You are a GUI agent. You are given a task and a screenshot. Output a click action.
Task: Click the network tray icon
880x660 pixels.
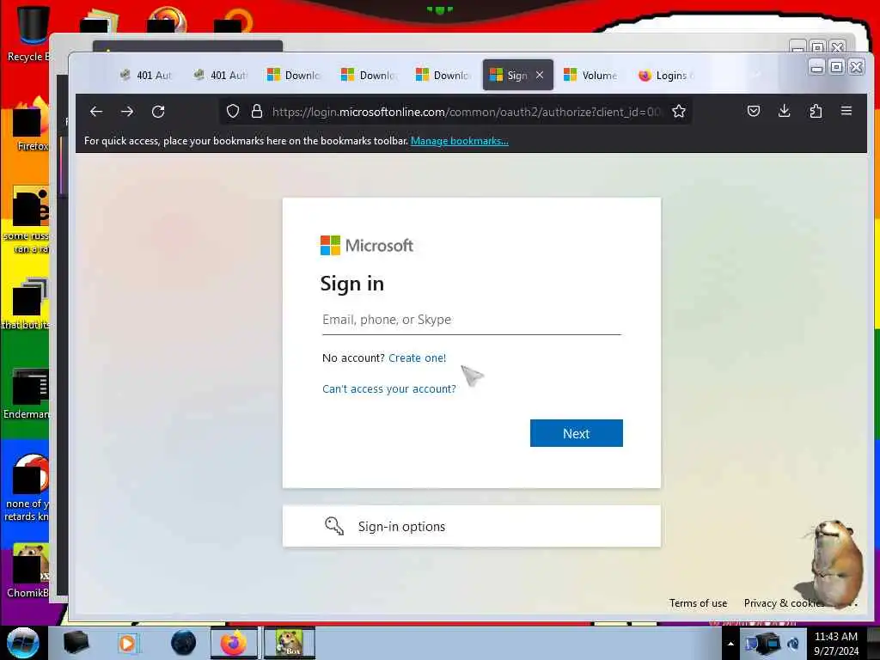(x=751, y=644)
